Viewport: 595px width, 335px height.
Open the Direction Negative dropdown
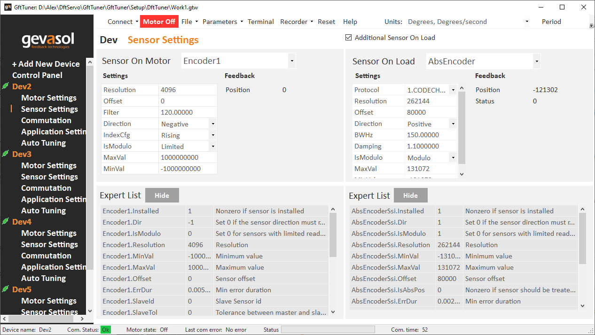212,124
